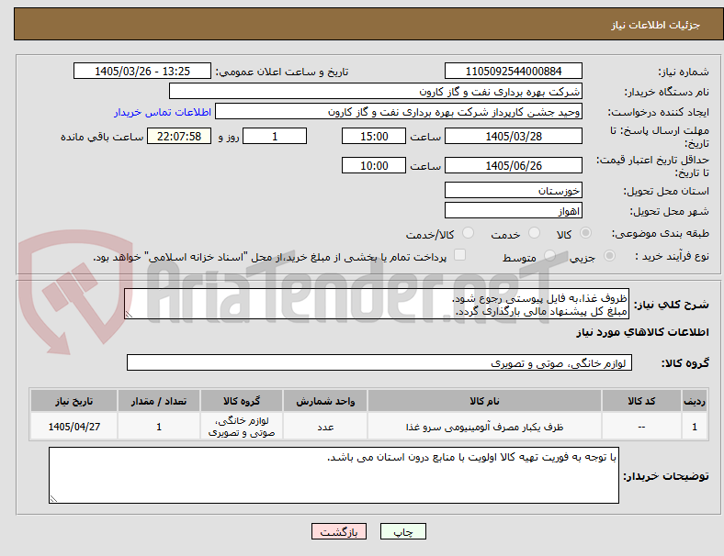The width and height of the screenshot is (724, 556).
Task: Toggle the Islamic treasury payment checkbox
Action: pos(460,255)
